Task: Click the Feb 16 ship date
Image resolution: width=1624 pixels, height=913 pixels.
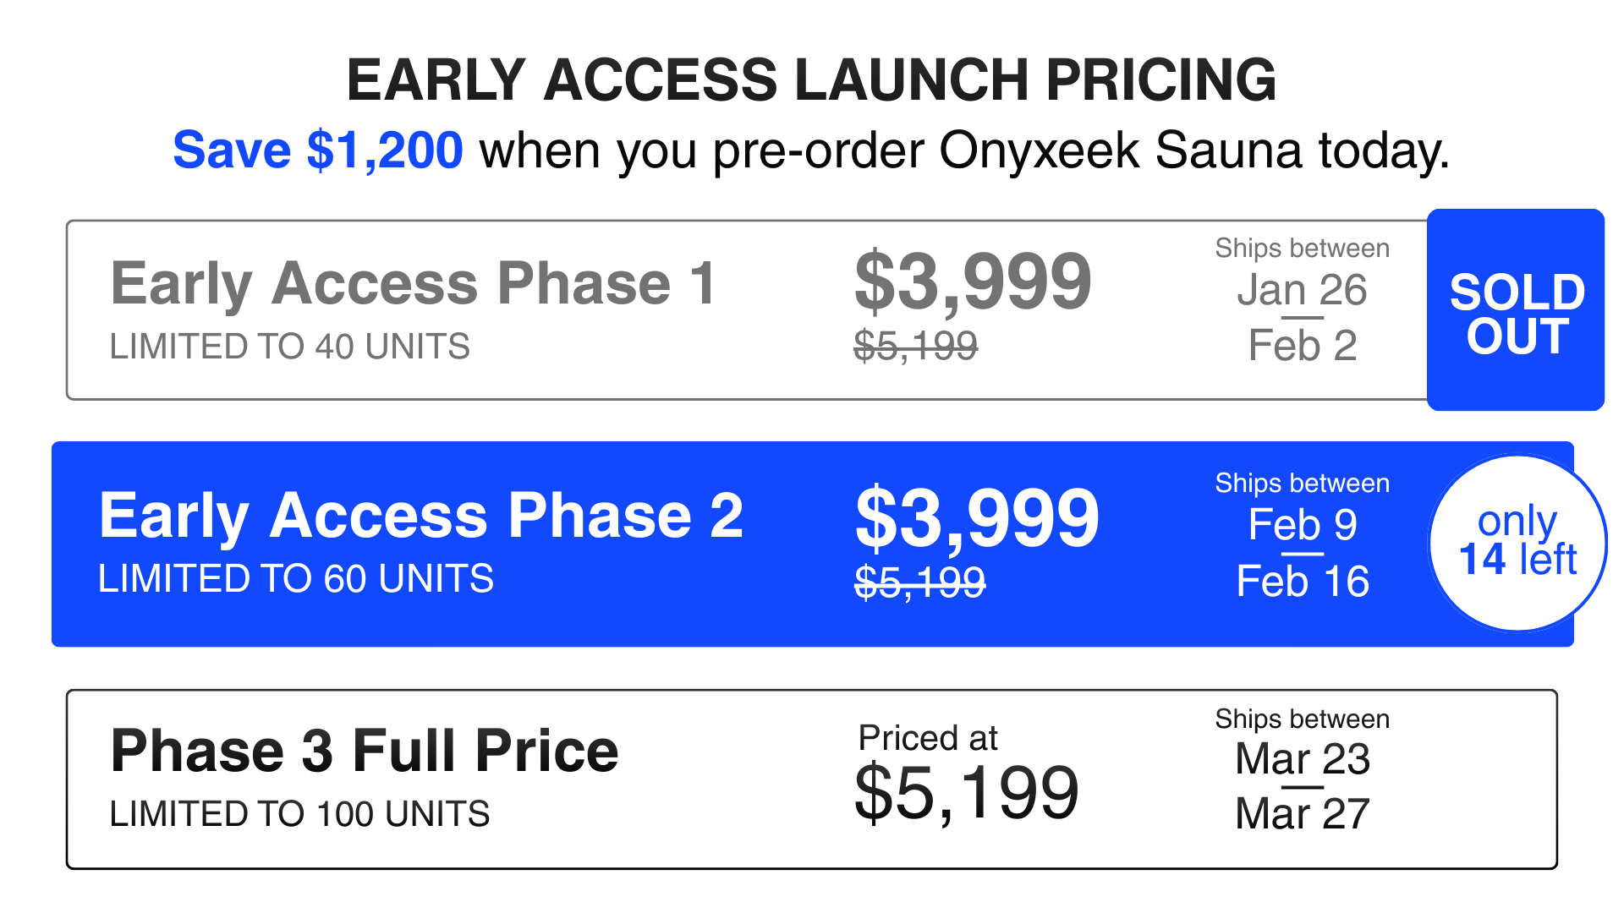Action: 1303,582
